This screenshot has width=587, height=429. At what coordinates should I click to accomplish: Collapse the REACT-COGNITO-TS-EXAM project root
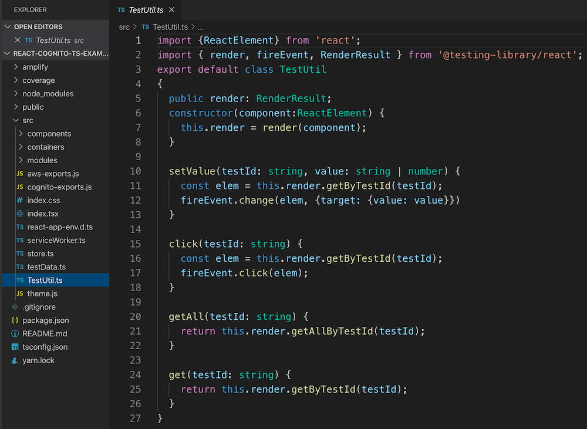[x=6, y=53]
